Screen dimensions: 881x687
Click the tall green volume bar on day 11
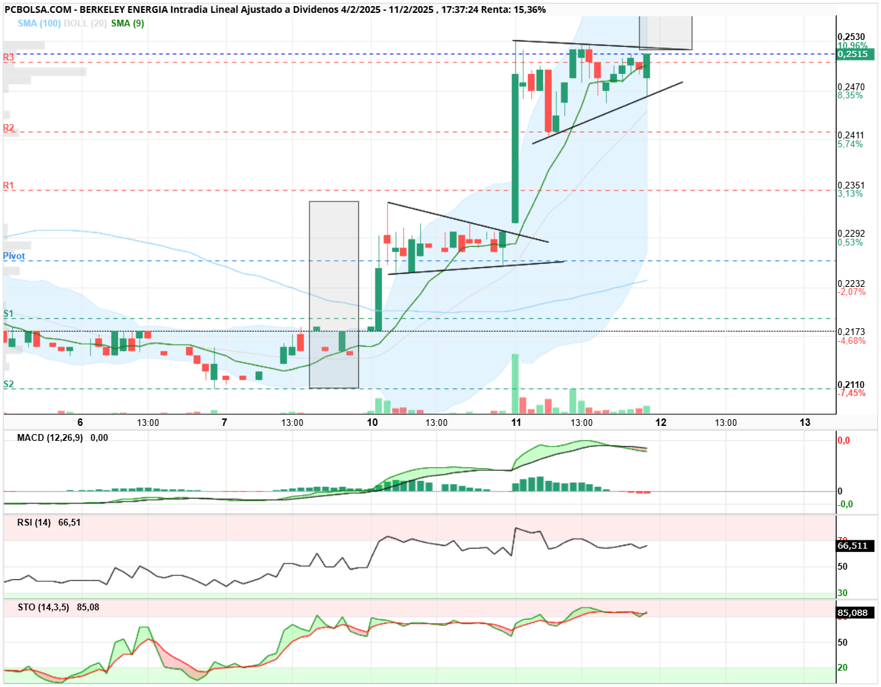(515, 383)
